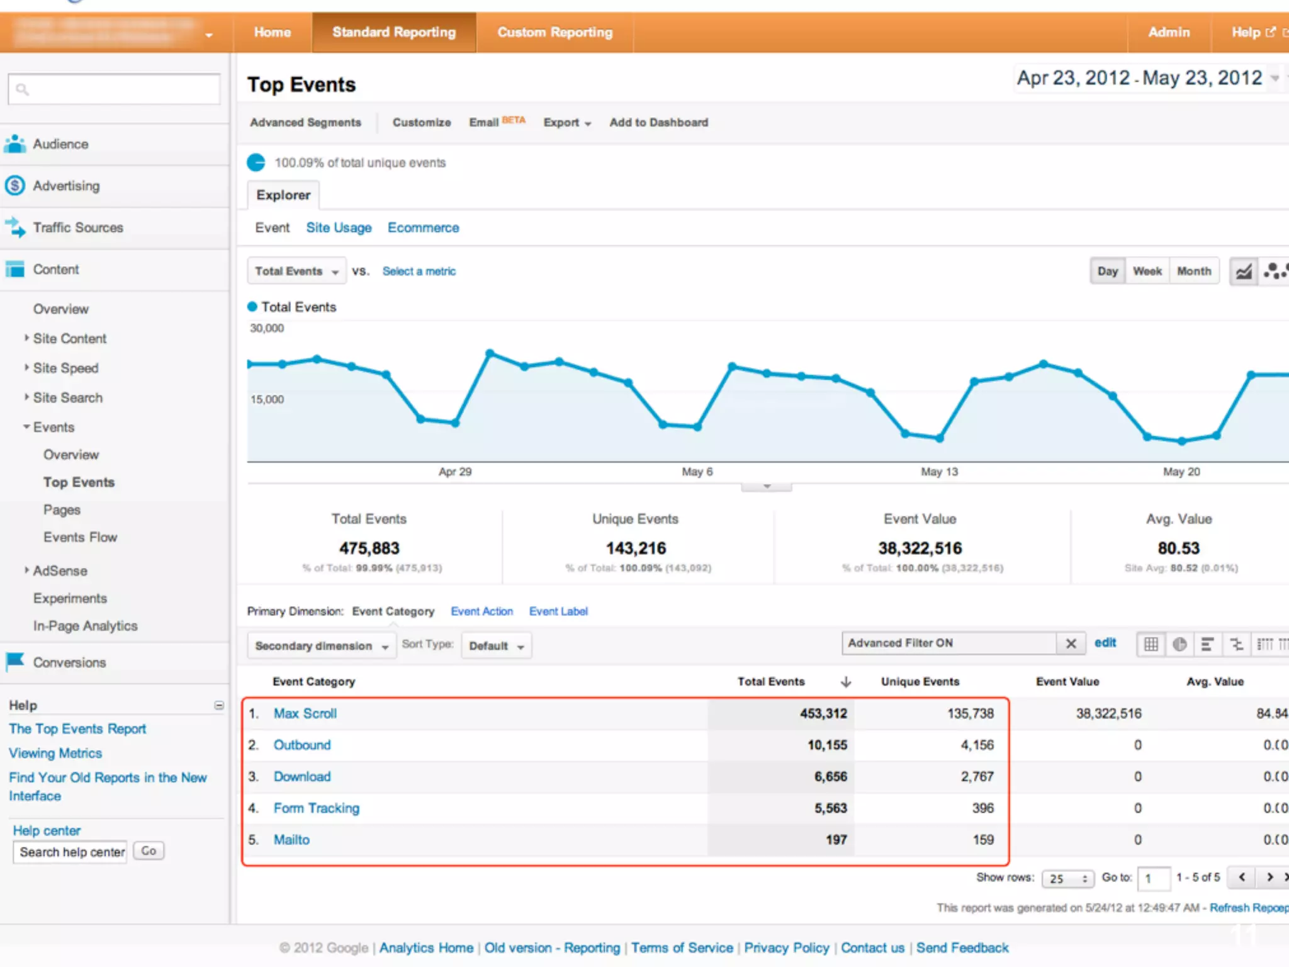Expand the Site Content tree item
This screenshot has width=1289, height=967.
pos(26,338)
